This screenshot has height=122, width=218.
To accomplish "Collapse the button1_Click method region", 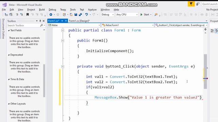I will tap(63, 66).
